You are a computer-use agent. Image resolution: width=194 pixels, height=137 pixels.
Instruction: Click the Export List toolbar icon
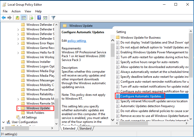point(31,18)
